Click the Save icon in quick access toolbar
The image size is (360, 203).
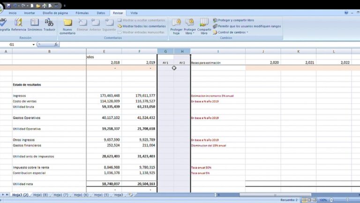tap(8, 6)
